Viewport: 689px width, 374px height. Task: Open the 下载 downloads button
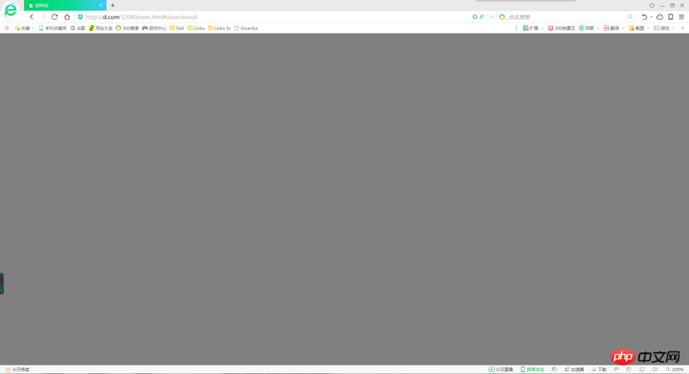click(x=599, y=370)
